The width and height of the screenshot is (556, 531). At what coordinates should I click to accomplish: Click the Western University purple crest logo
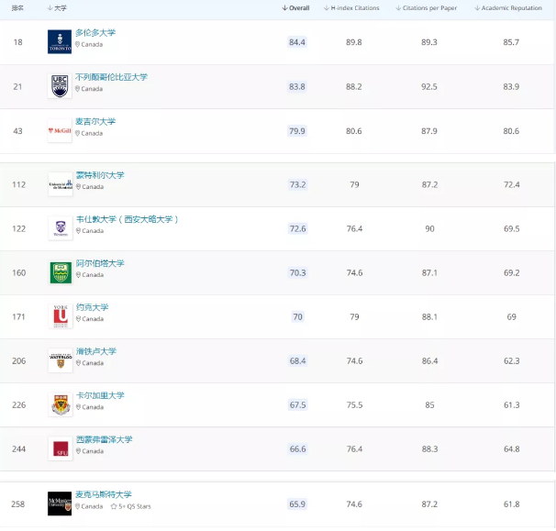pos(61,228)
